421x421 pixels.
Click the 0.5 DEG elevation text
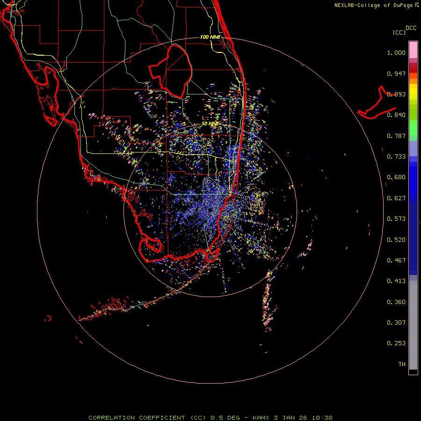click(x=225, y=418)
